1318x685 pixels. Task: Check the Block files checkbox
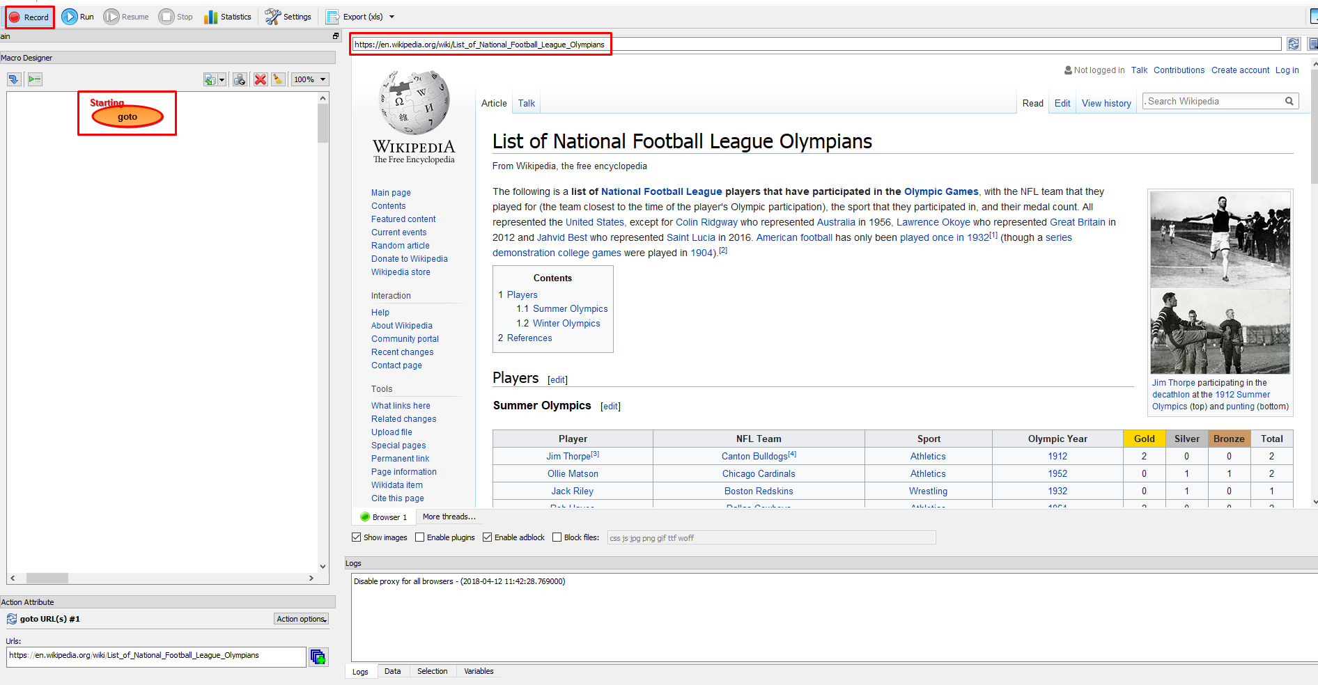coord(557,537)
